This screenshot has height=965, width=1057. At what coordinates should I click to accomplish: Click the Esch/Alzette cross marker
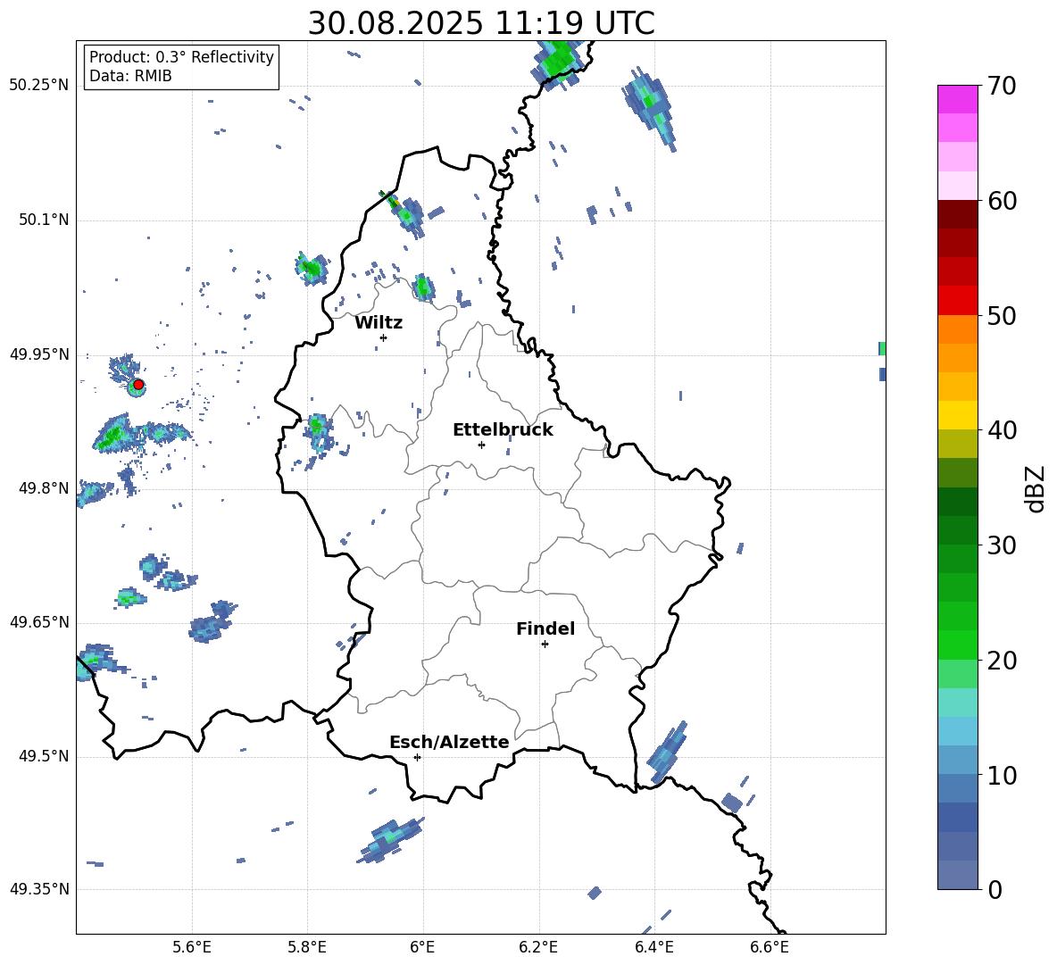click(x=417, y=757)
